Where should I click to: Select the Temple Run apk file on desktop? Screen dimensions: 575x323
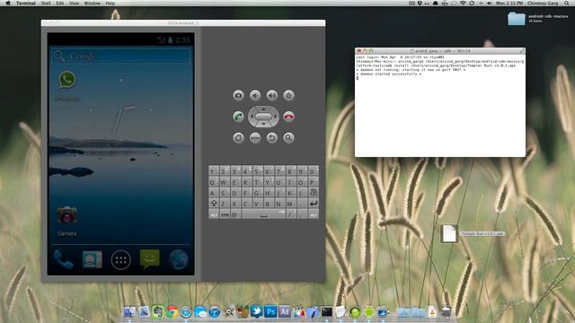coord(449,233)
